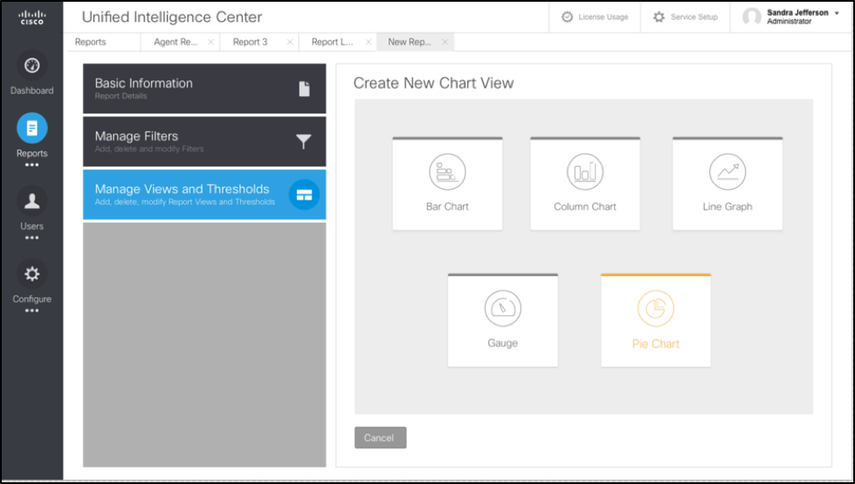Expand the Reports sidebar submenu dots
Image resolution: width=855 pixels, height=484 pixels.
point(31,165)
